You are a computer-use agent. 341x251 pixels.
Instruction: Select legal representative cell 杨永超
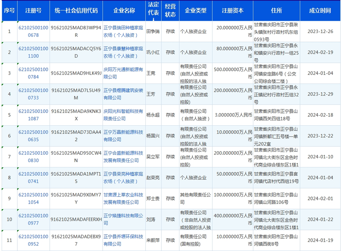(x=153, y=115)
